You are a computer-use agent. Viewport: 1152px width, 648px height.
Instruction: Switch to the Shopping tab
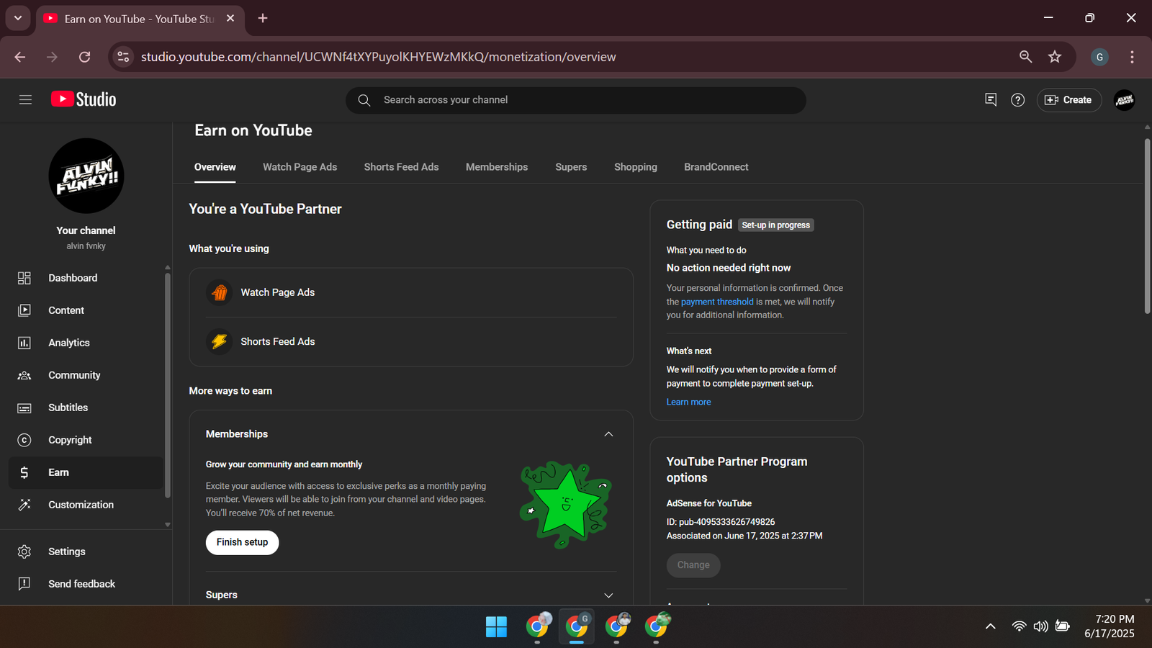coord(636,167)
